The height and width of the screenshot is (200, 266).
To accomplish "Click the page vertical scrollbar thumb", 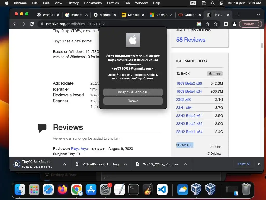I will [x=262, y=46].
